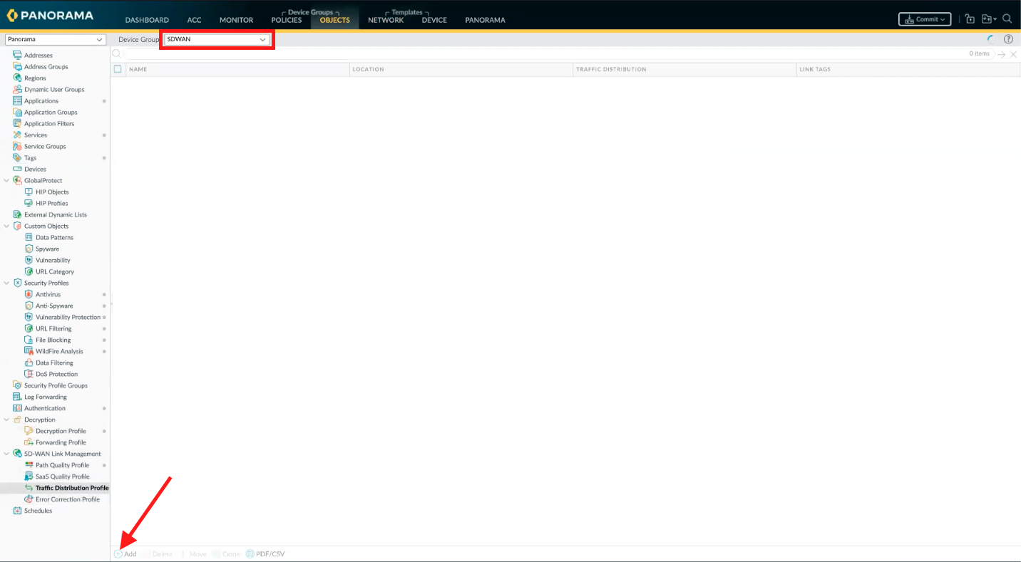Clear the filter with the X icon
The width and height of the screenshot is (1021, 562).
pos(1013,54)
